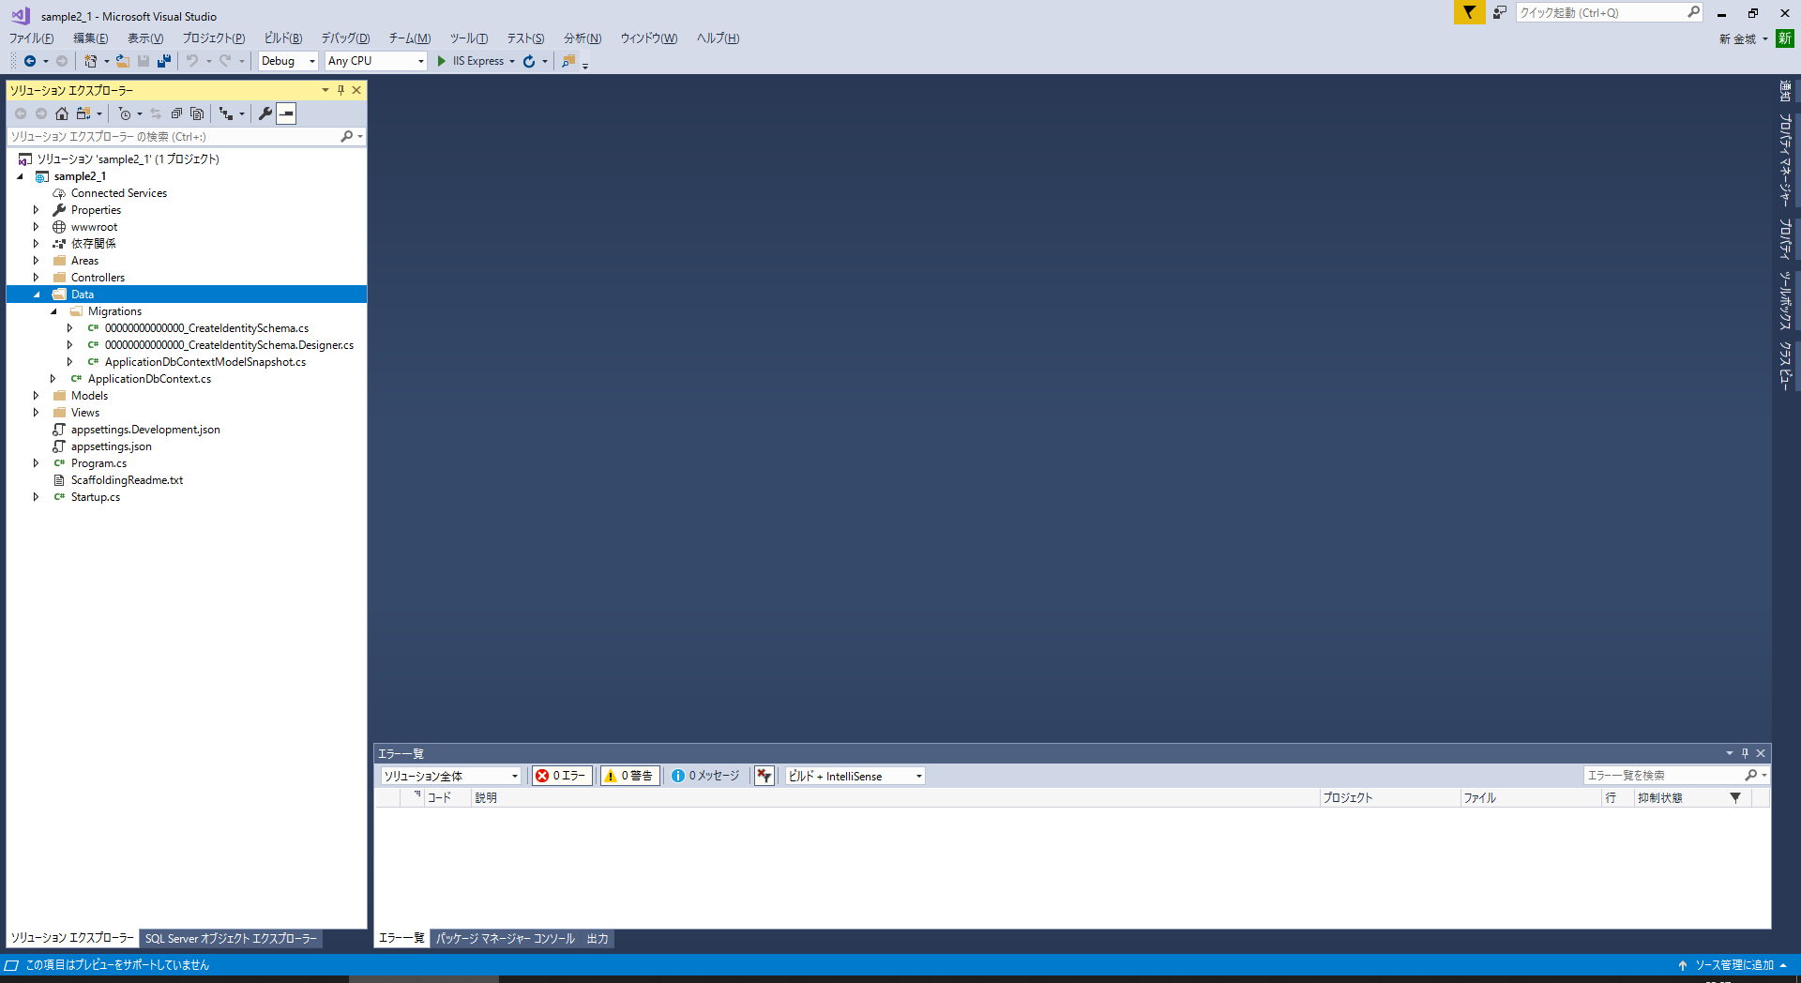Toggle the 0 メッセージ messages filter
This screenshot has width=1801, height=983.
(x=705, y=776)
